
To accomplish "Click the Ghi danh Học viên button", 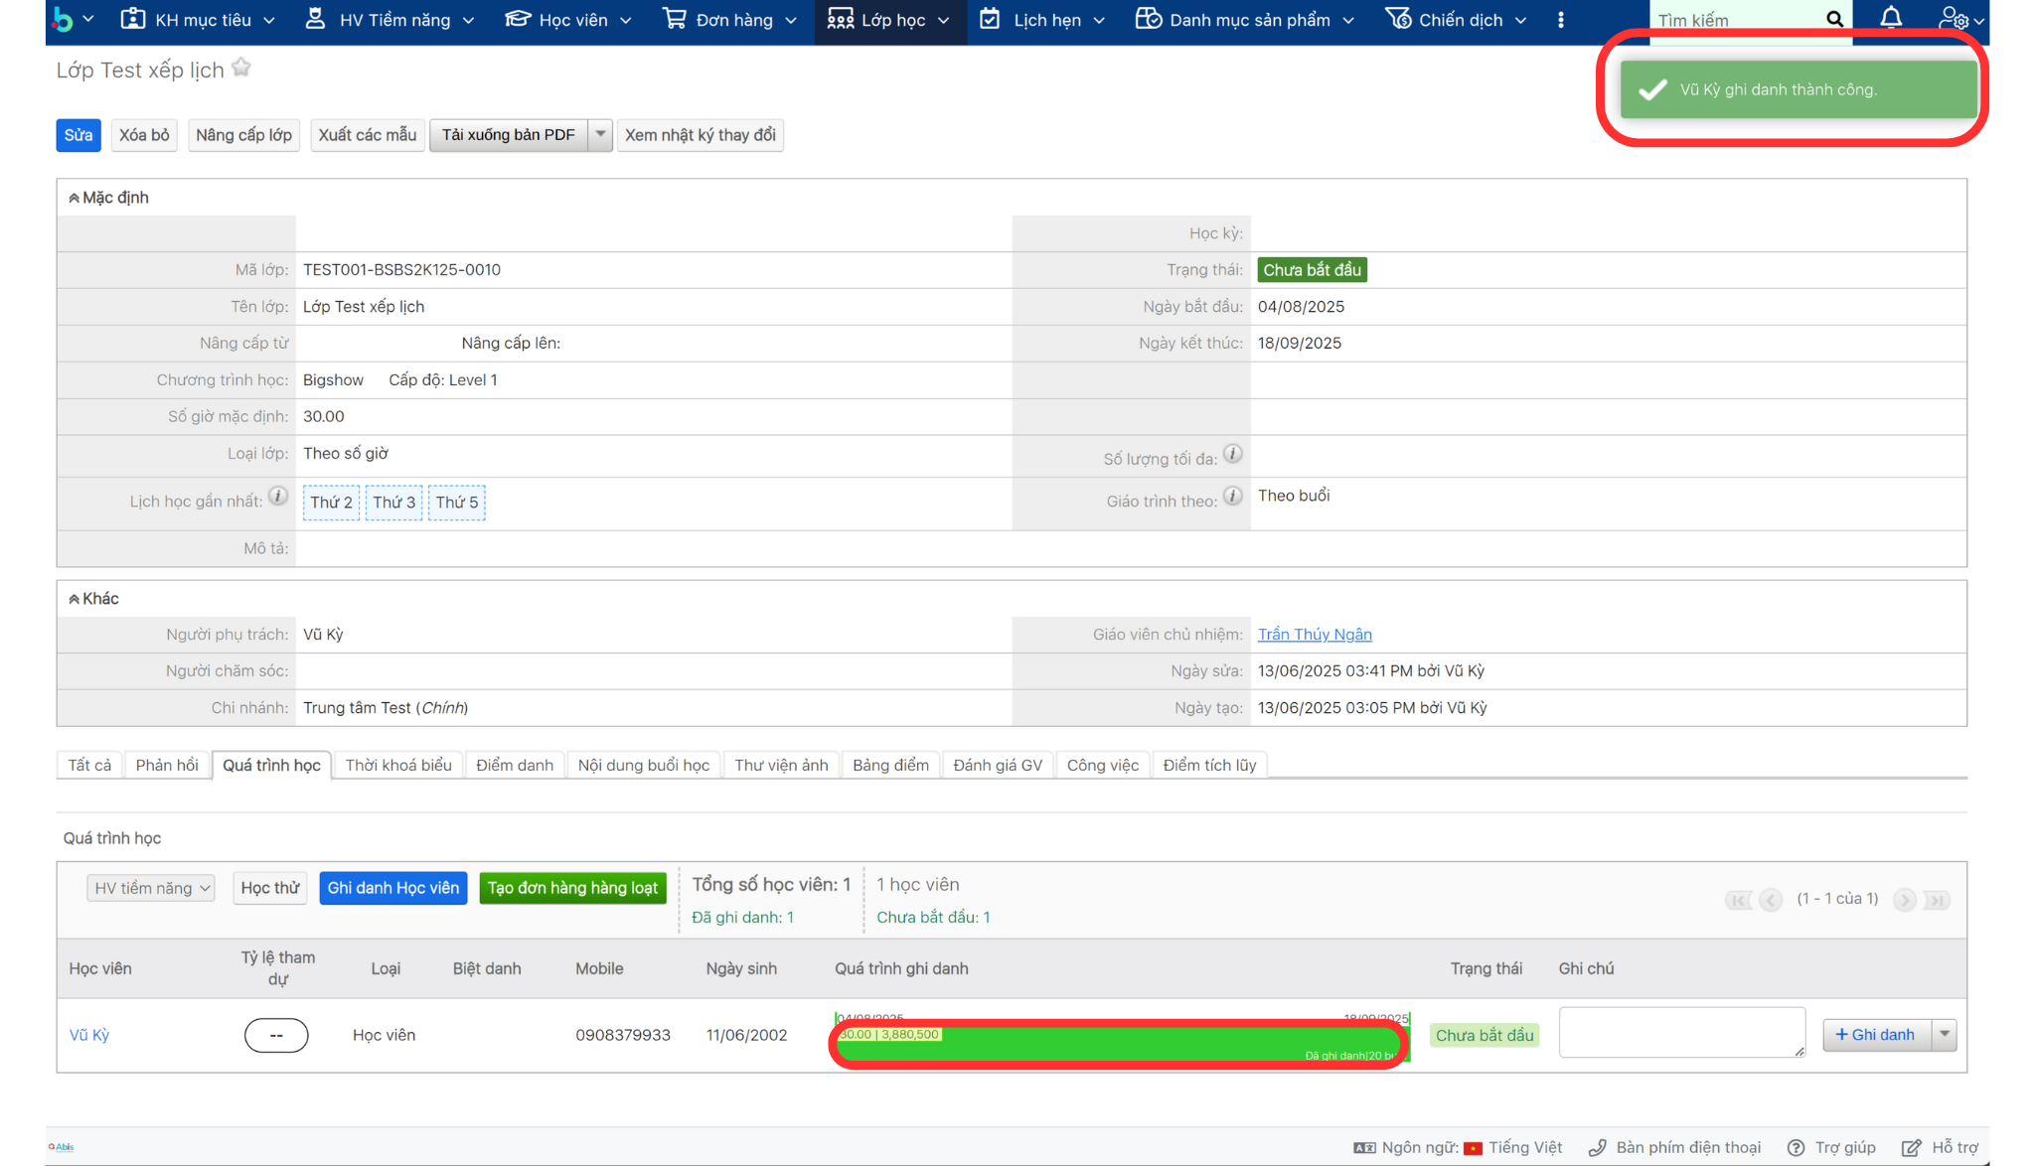I will (392, 888).
